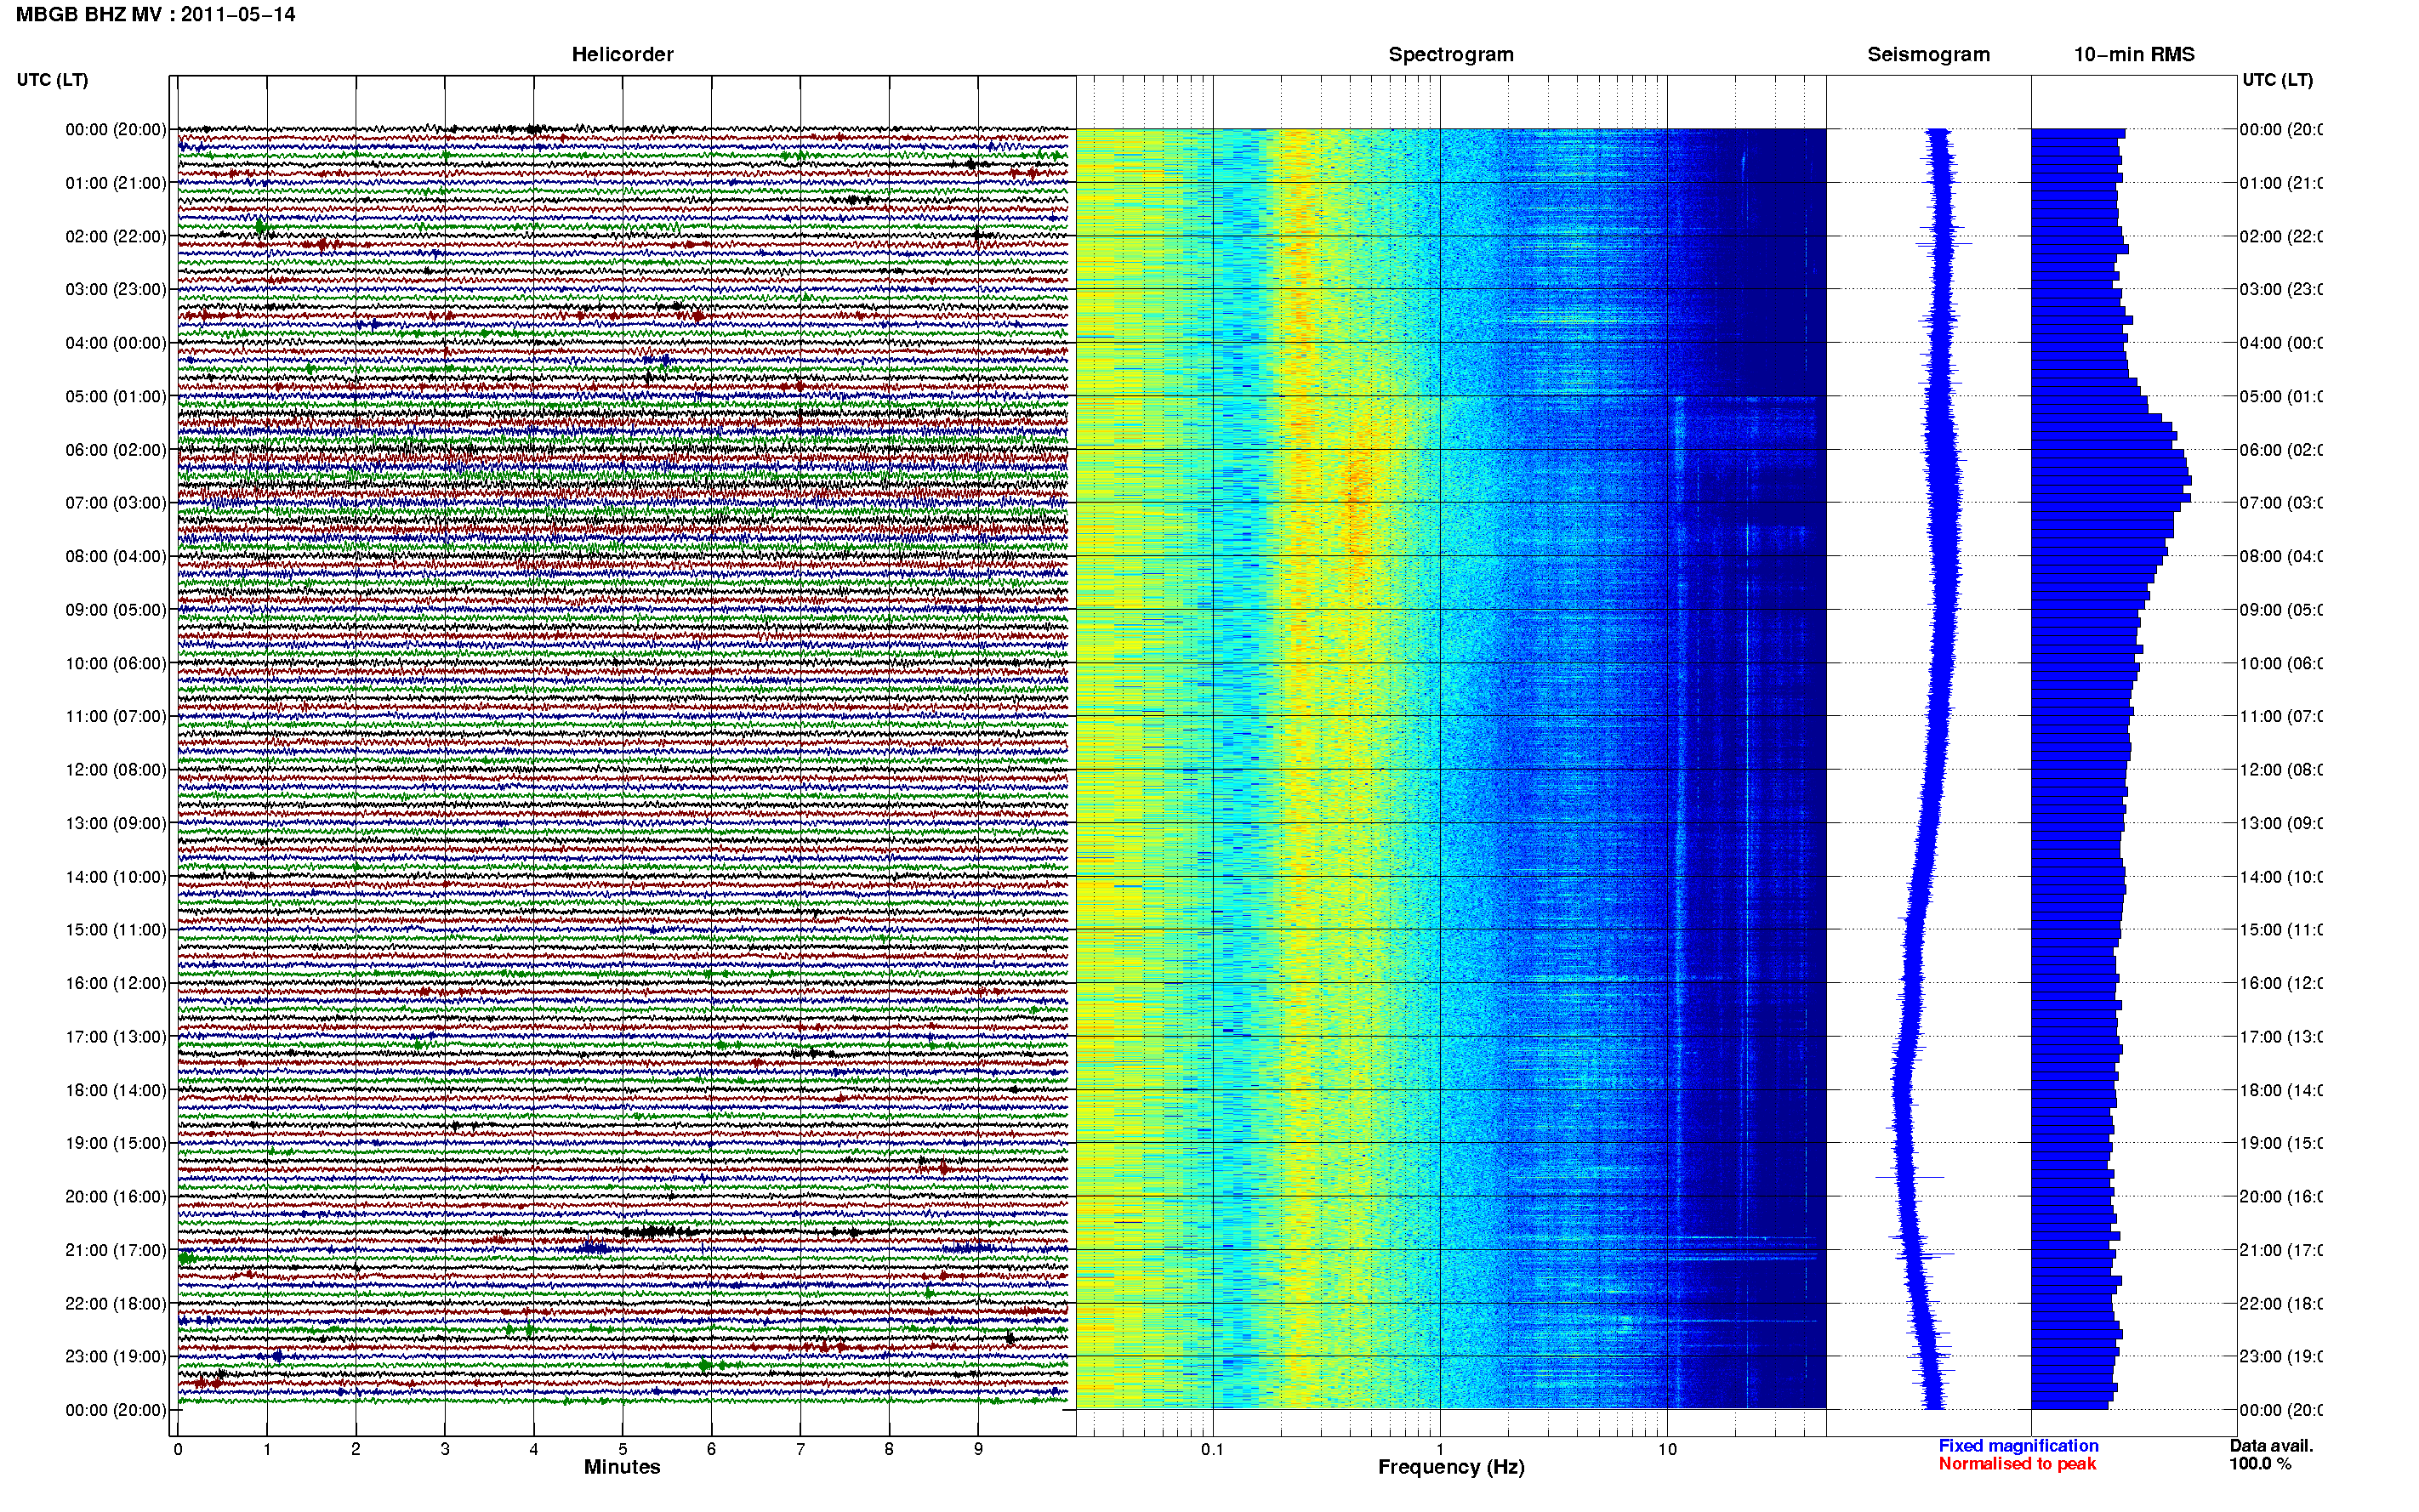Click the red 'Normalised to peak' legend text
2419x1512 pixels.
pyautogui.click(x=2017, y=1464)
